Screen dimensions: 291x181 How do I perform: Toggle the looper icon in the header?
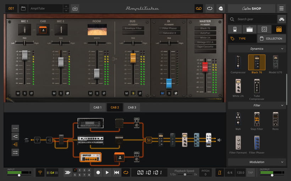(209, 9)
